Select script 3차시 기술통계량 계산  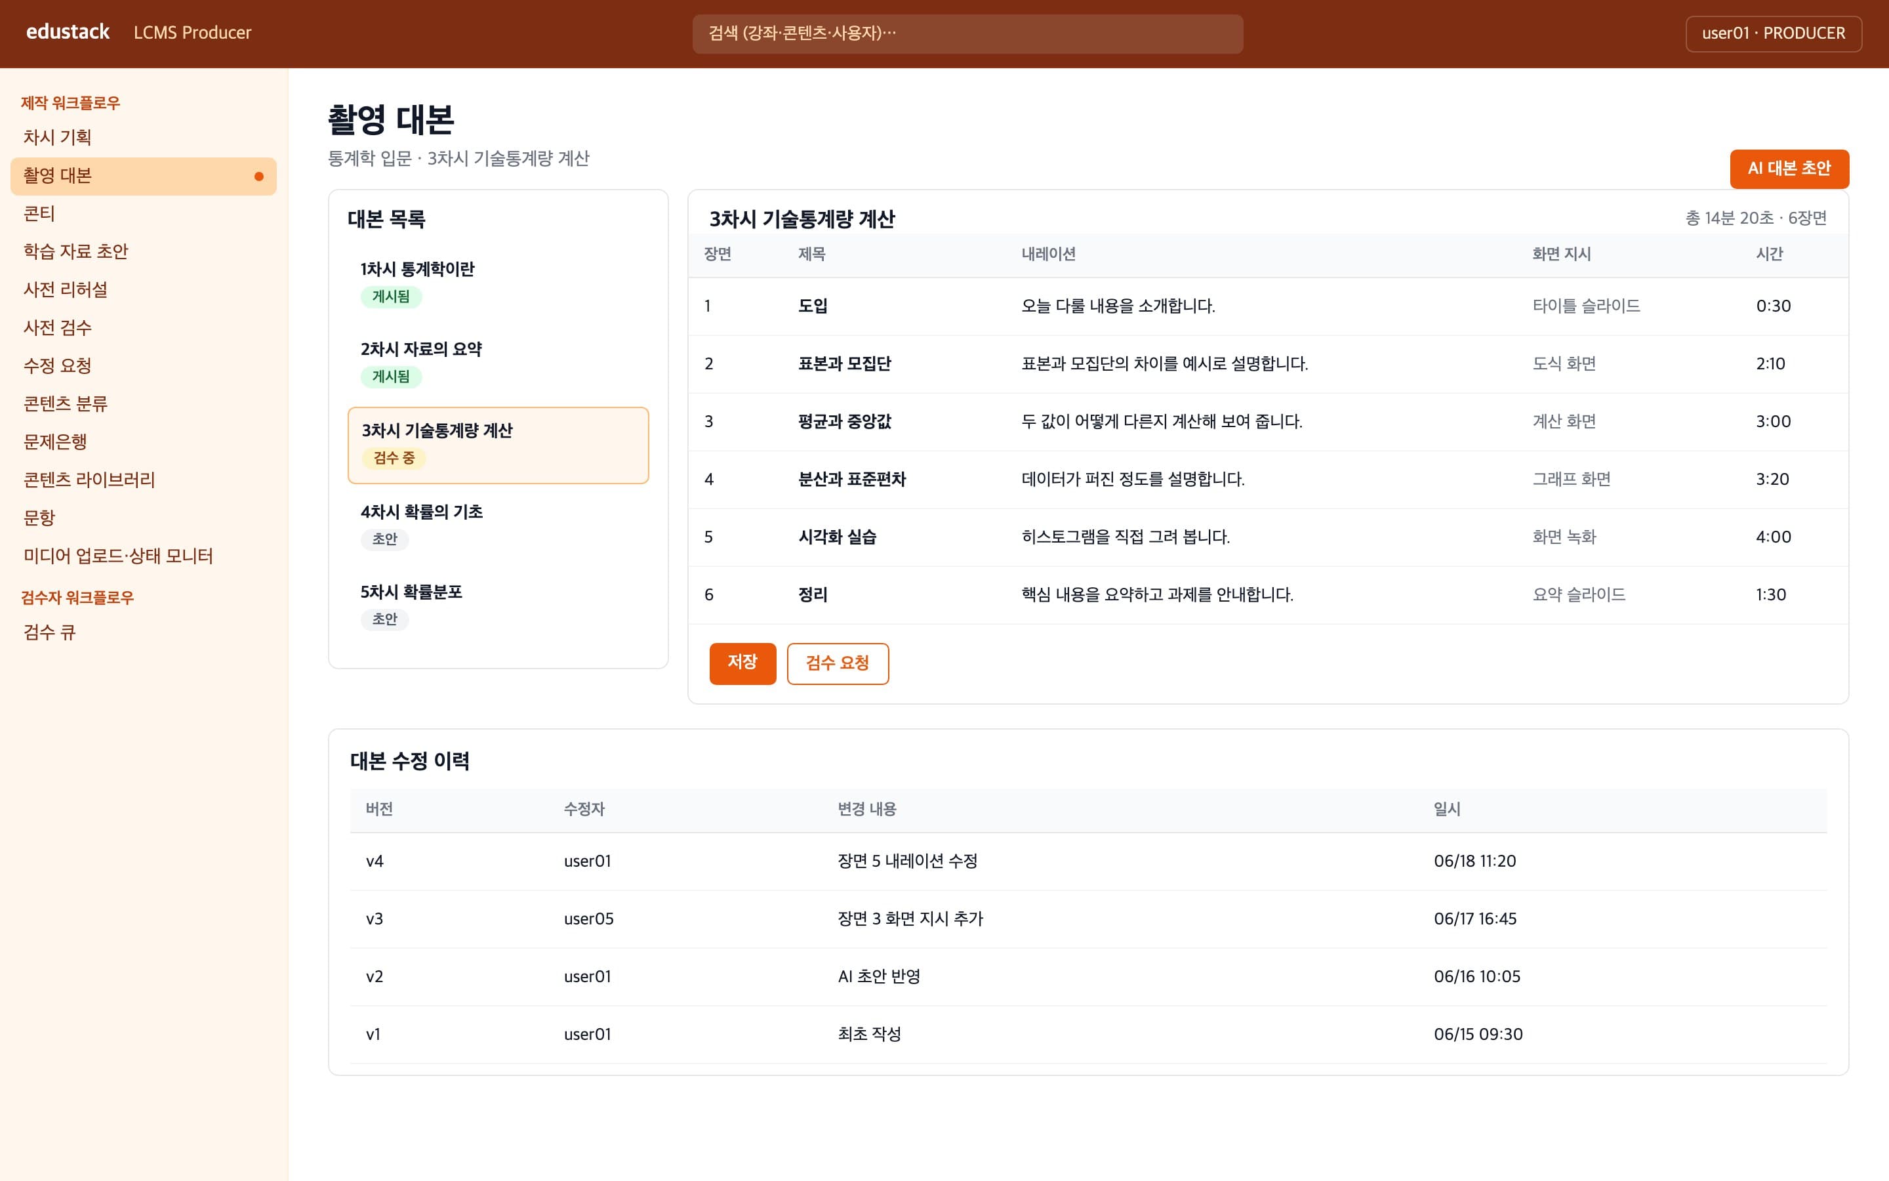pyautogui.click(x=498, y=445)
